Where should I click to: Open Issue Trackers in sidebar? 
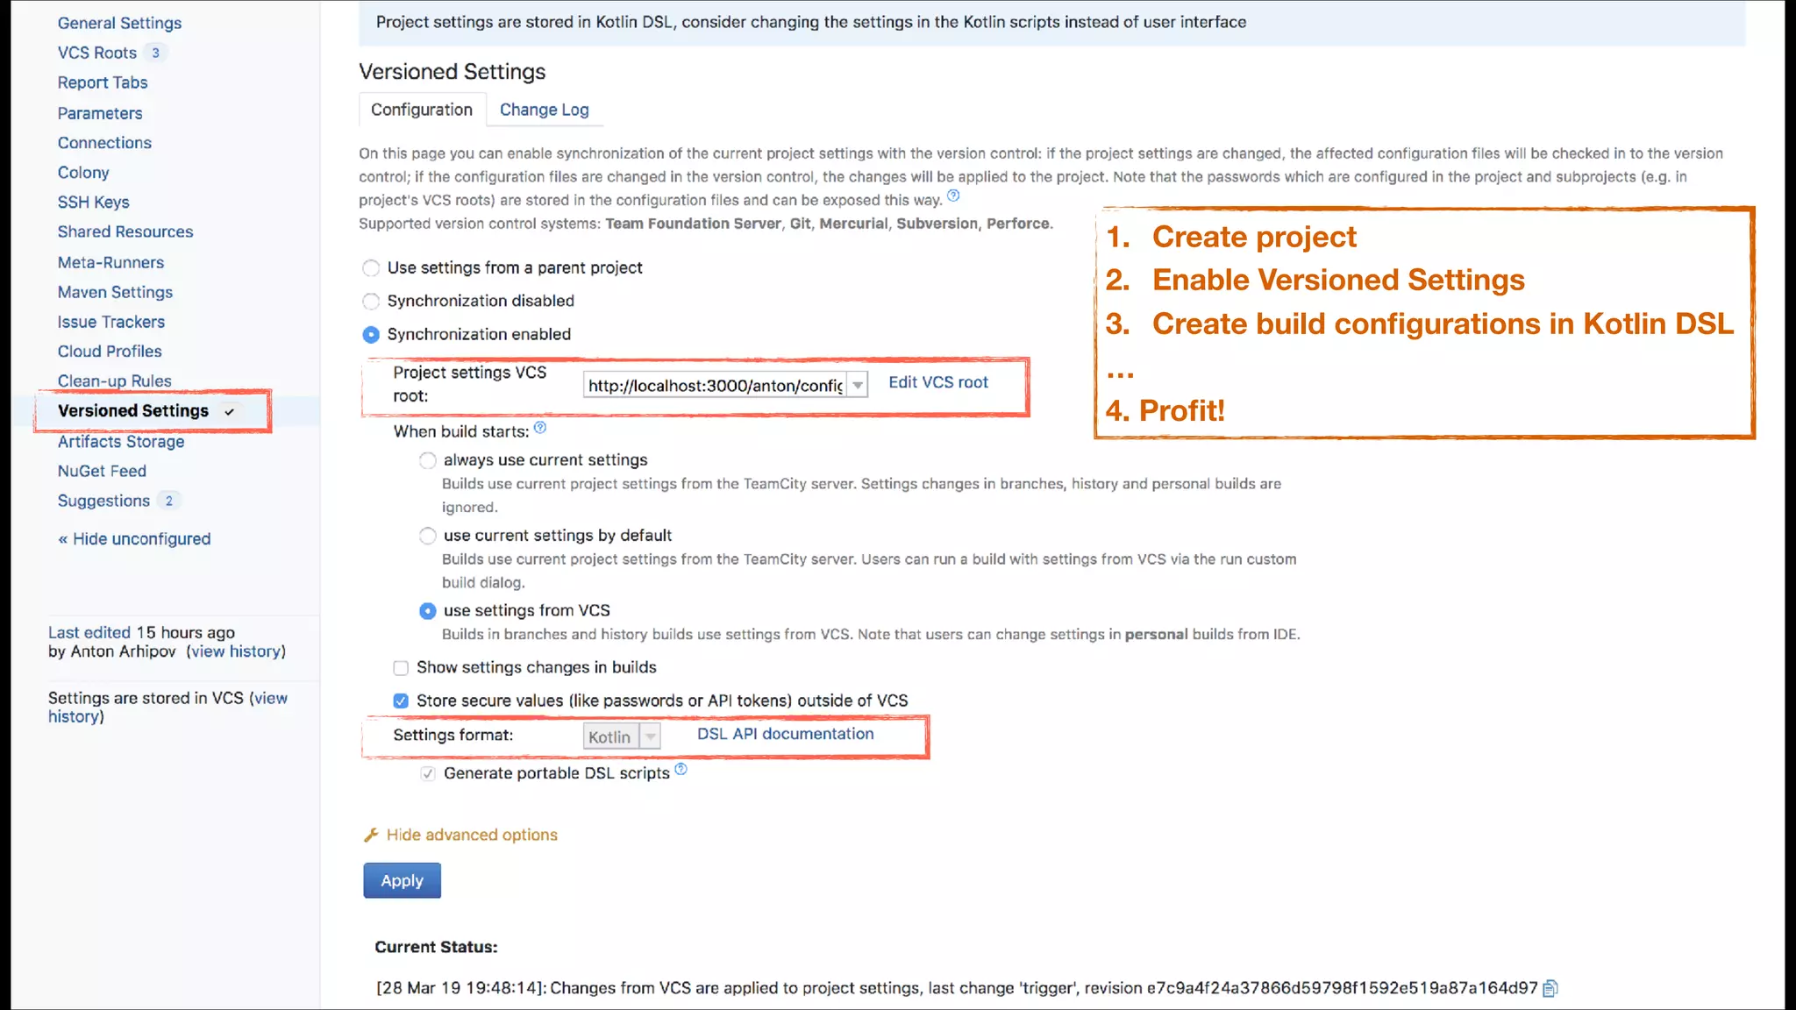point(111,322)
